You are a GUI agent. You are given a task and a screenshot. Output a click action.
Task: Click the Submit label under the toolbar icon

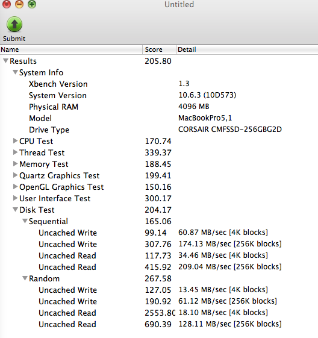point(14,39)
